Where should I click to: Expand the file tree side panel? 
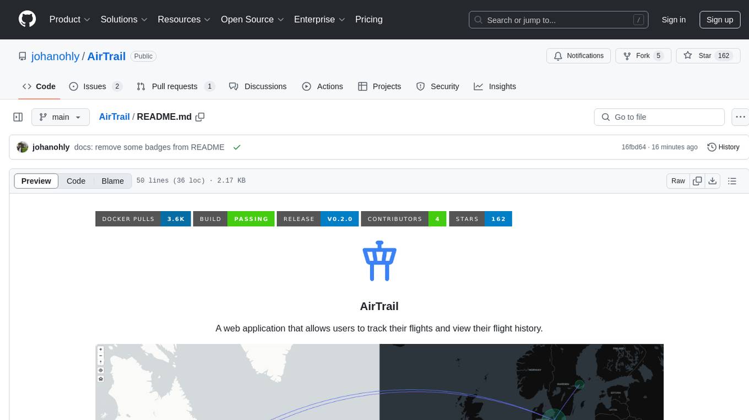(x=18, y=117)
